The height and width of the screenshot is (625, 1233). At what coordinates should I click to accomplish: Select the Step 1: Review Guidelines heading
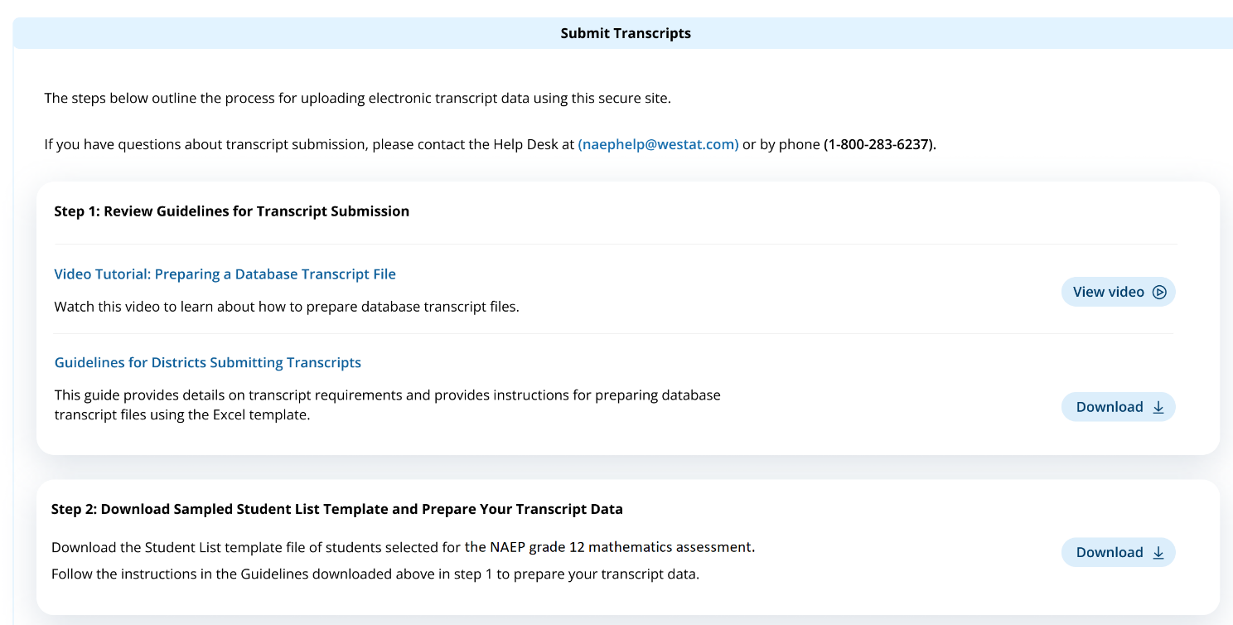tap(231, 211)
